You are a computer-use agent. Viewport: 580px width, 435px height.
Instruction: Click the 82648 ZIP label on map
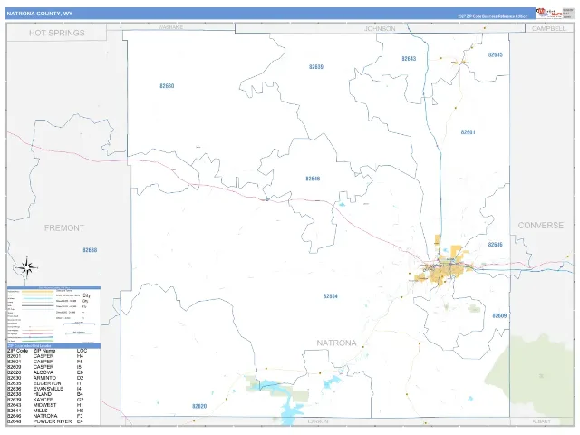click(x=313, y=179)
